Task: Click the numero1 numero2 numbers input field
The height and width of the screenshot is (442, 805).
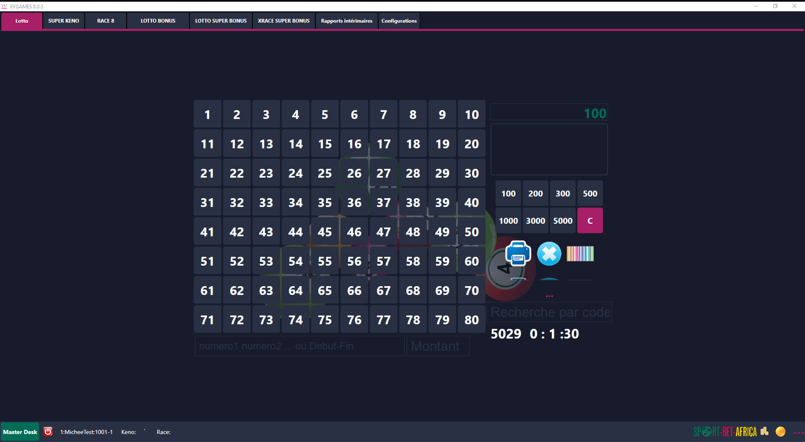Action: click(x=299, y=346)
